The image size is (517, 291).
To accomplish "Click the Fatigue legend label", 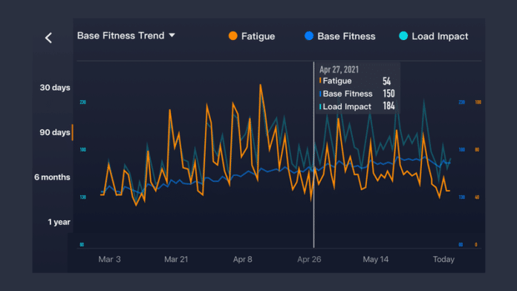I will pos(258,36).
